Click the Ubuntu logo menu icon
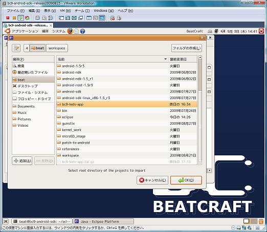267x232 pixels. pos(8,31)
